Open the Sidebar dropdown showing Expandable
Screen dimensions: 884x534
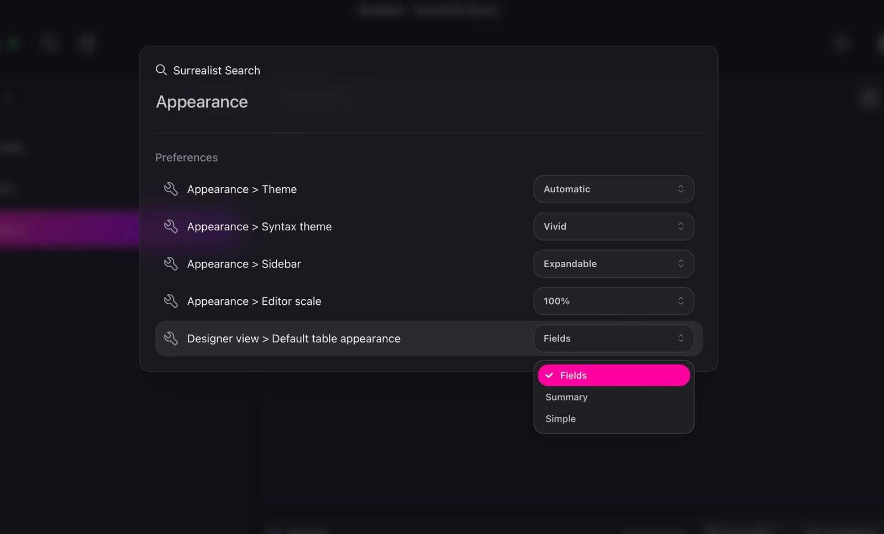tap(613, 264)
